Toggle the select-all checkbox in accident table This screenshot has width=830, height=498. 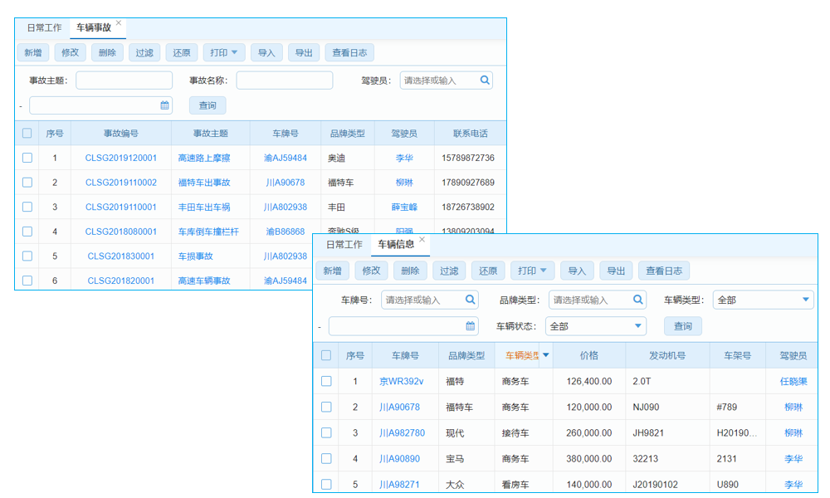tap(26, 134)
